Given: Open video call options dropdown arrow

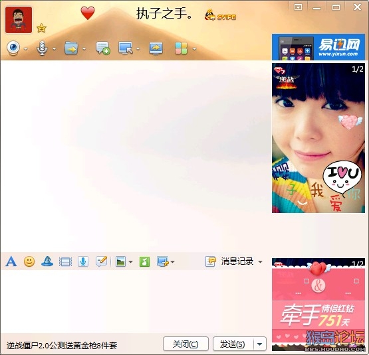Looking at the screenshot, I should [x=26, y=49].
